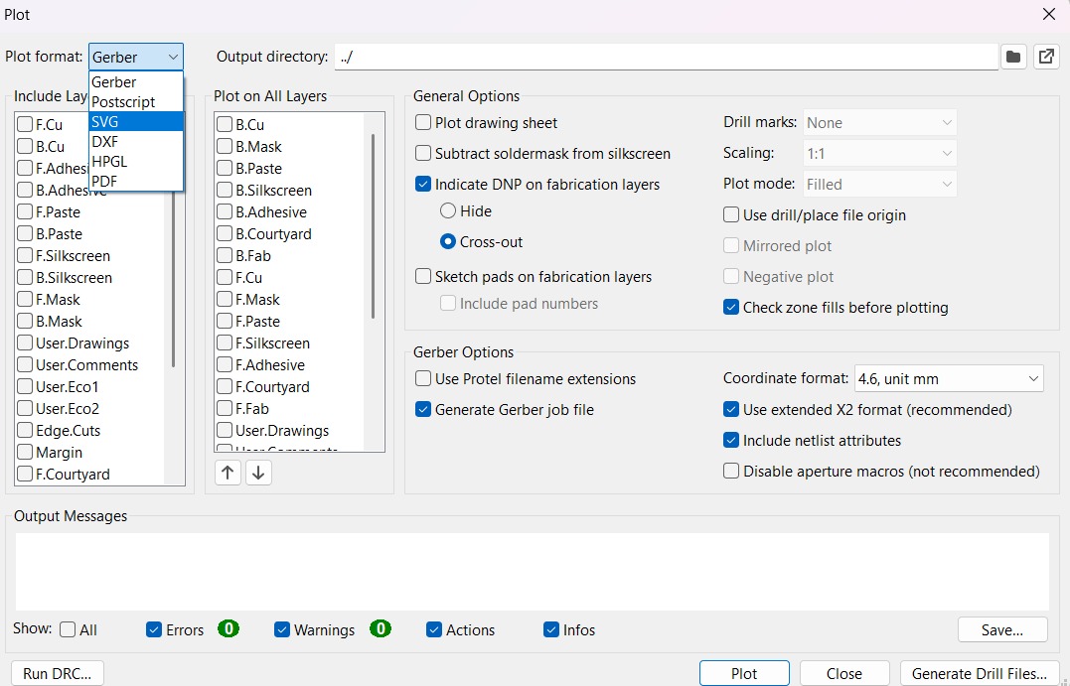Click the Close button
This screenshot has height=686, width=1070.
[x=844, y=674]
